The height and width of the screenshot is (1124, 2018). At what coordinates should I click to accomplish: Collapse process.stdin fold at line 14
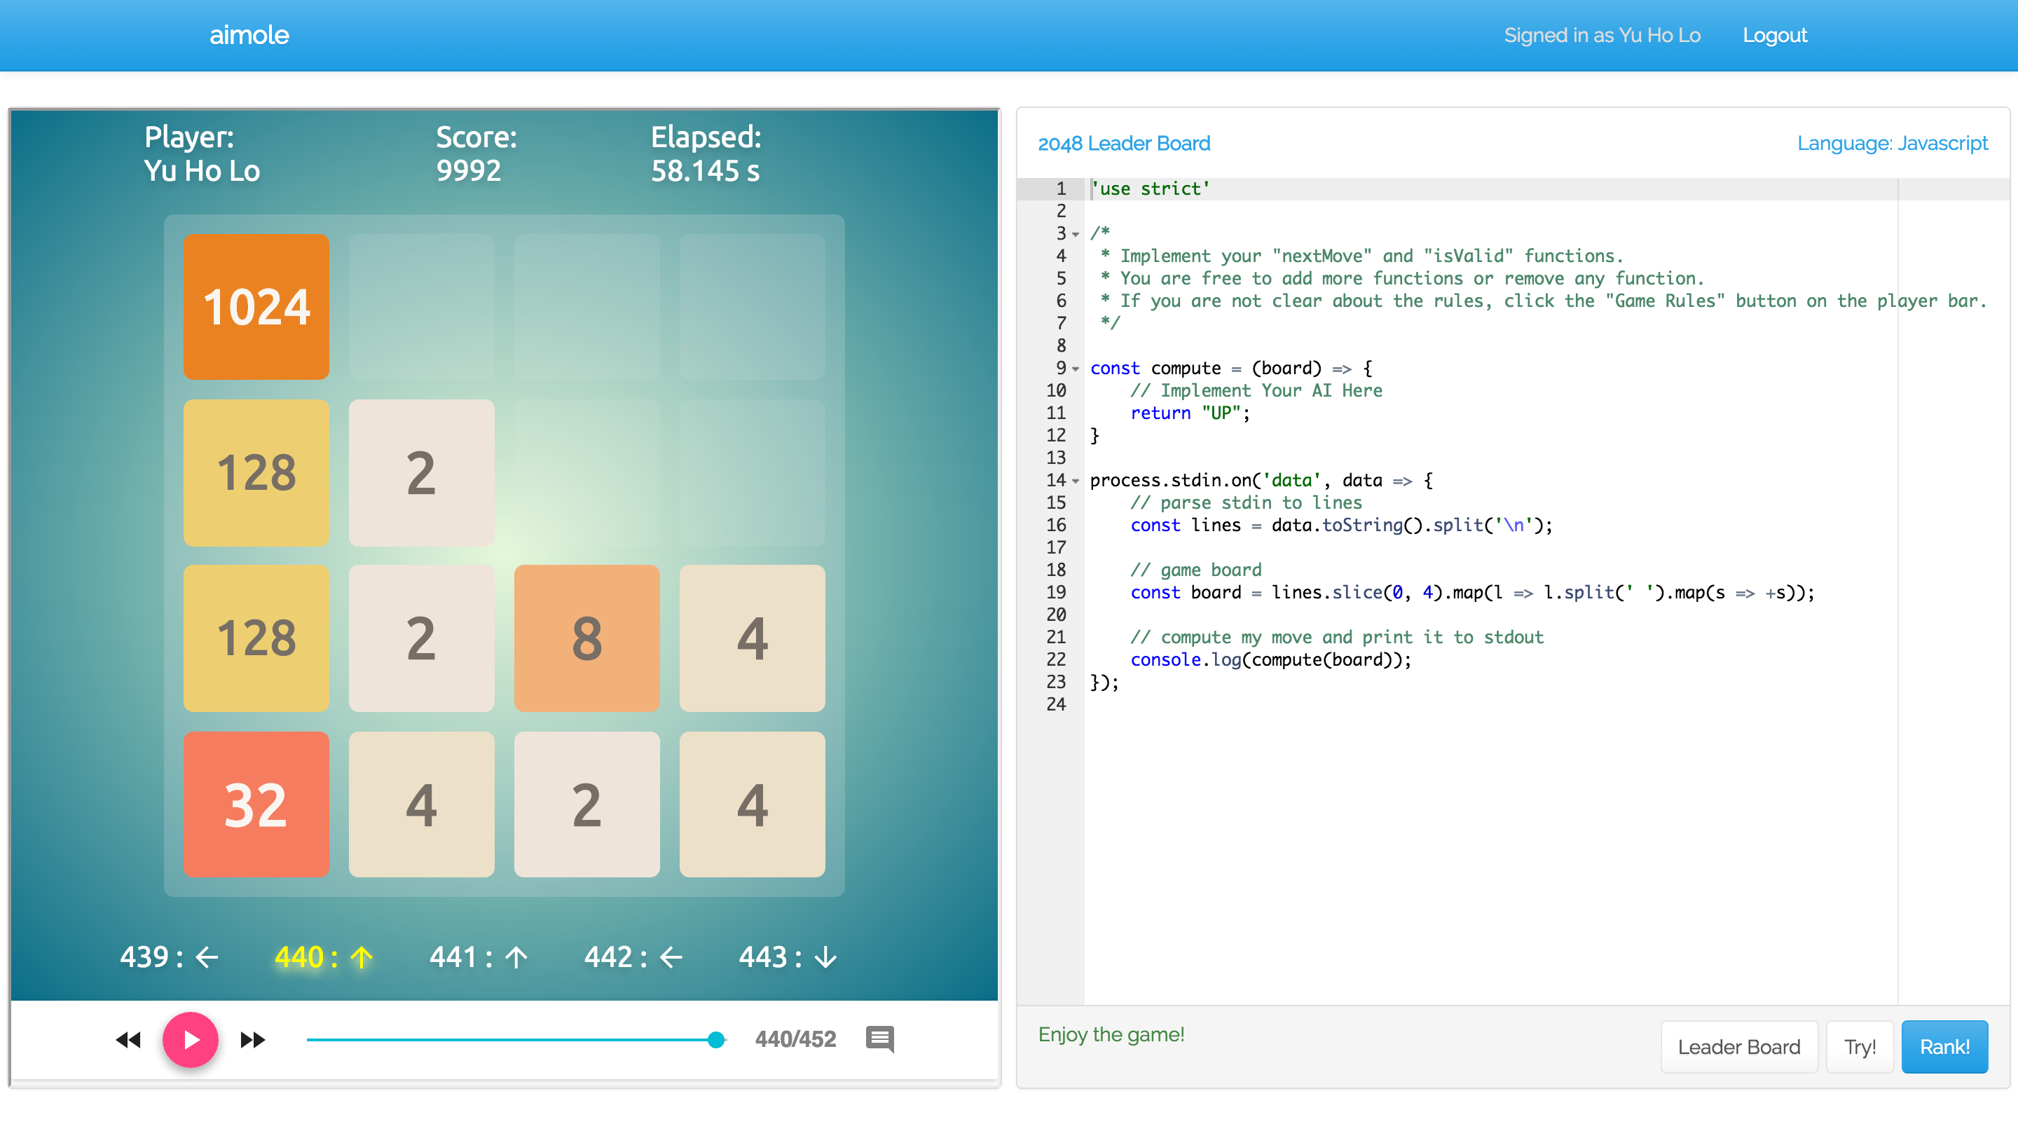[1076, 481]
